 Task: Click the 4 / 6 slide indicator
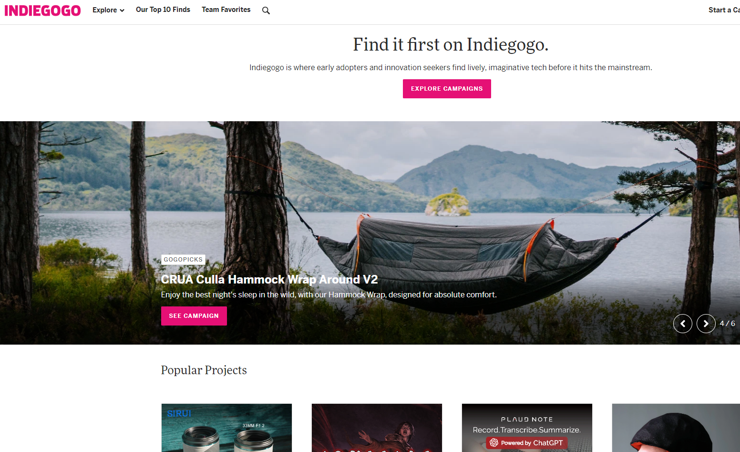[728, 324]
